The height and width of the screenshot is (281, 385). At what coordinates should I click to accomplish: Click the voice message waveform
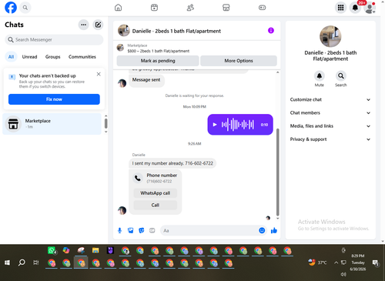point(238,125)
